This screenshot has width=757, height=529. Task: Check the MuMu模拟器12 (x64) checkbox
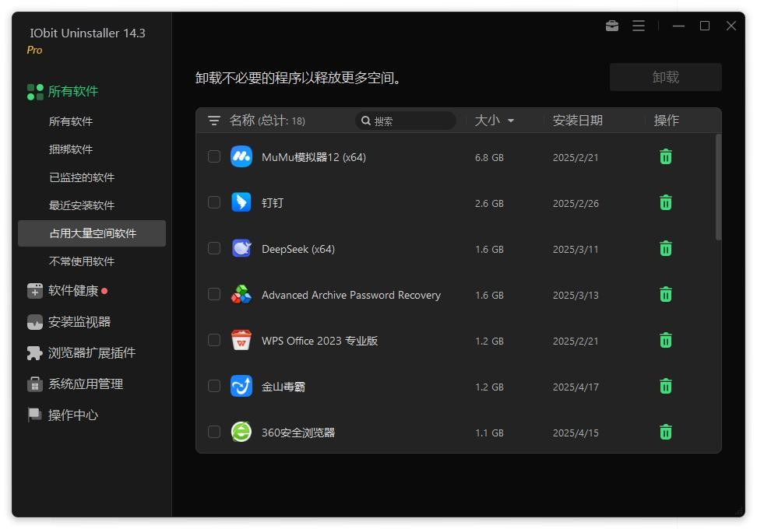tap(214, 156)
